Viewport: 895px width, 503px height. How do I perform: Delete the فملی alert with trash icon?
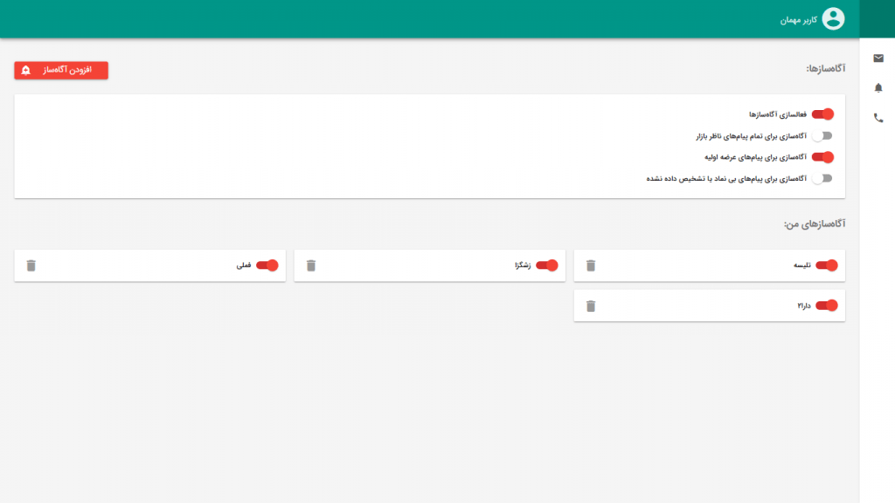pos(31,265)
